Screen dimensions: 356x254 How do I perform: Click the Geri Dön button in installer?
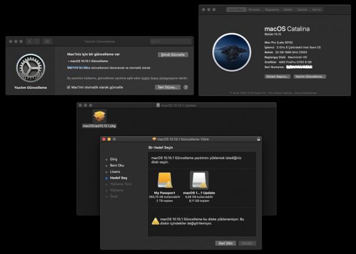tap(225, 243)
